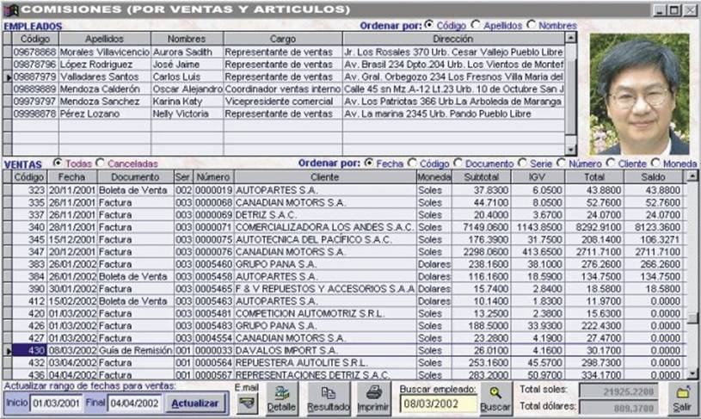The width and height of the screenshot is (701, 419).
Task: Click employees grid scroll down arrow
Action: [570, 151]
